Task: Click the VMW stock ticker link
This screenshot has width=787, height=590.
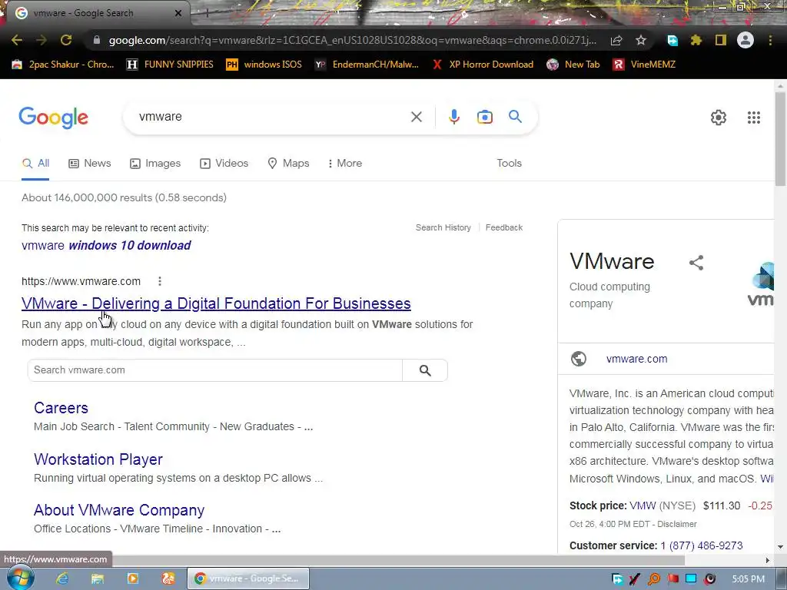Action: point(643,505)
